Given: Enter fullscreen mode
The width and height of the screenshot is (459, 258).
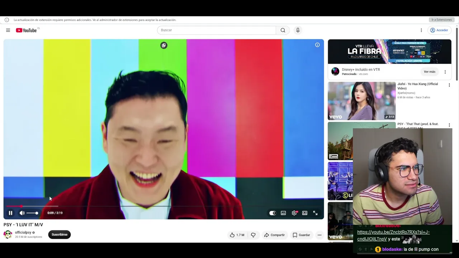Looking at the screenshot, I should (315, 213).
